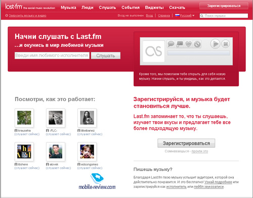Click the upload music and video link

pyautogui.click(x=27, y=16)
